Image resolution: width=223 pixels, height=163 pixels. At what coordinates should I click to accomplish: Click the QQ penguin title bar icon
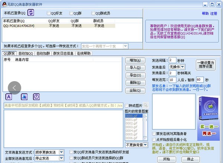click(4, 3)
